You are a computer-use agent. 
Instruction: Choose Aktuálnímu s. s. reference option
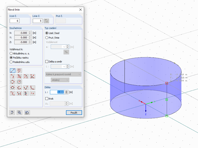click(11, 53)
